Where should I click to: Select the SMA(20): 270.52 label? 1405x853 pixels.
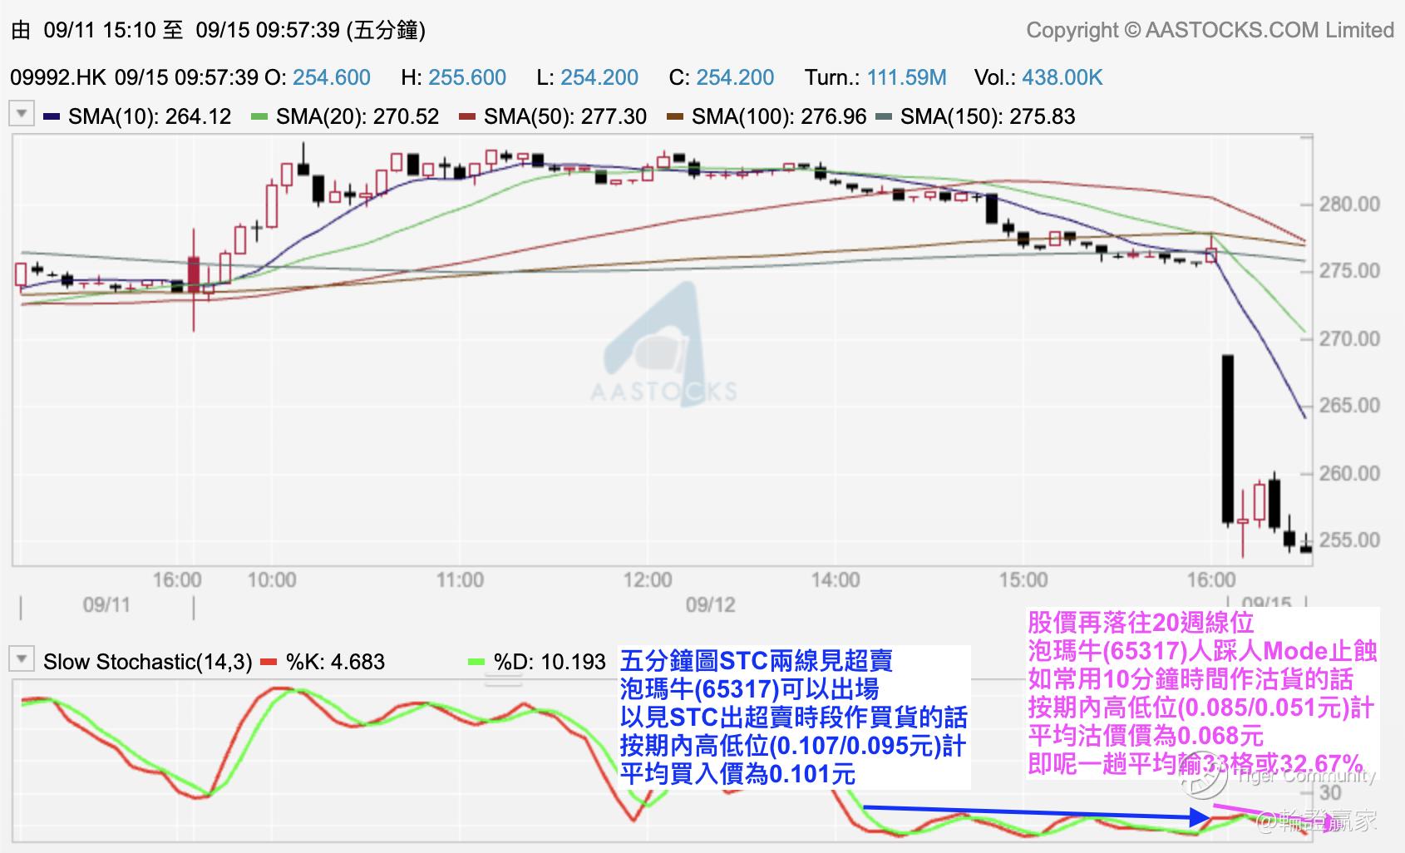coord(357,116)
